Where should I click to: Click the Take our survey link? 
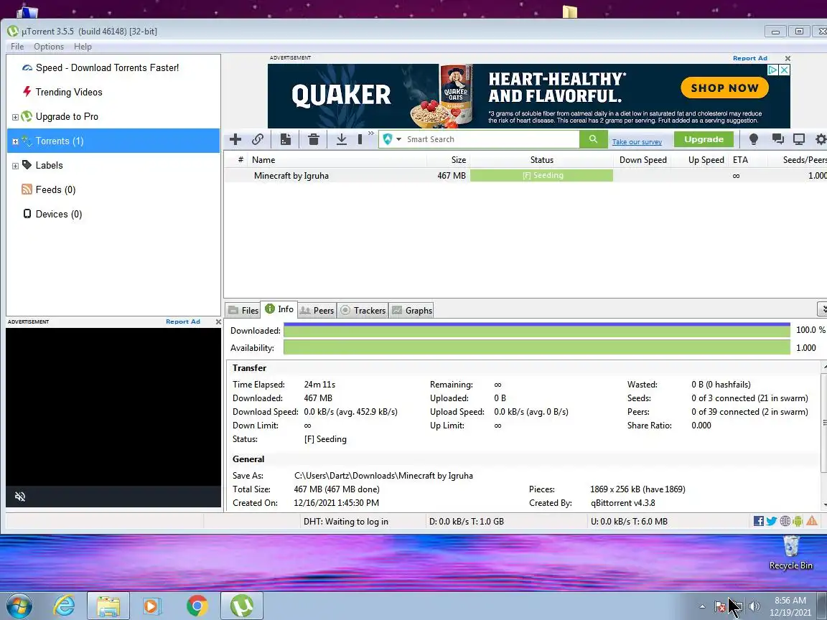(x=637, y=142)
